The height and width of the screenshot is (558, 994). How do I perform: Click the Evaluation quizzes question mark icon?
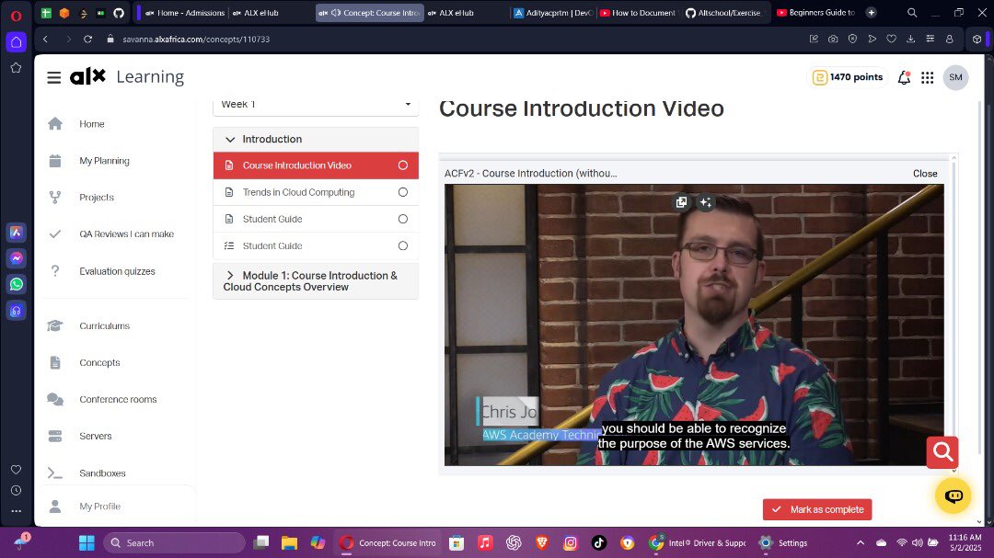coord(55,271)
